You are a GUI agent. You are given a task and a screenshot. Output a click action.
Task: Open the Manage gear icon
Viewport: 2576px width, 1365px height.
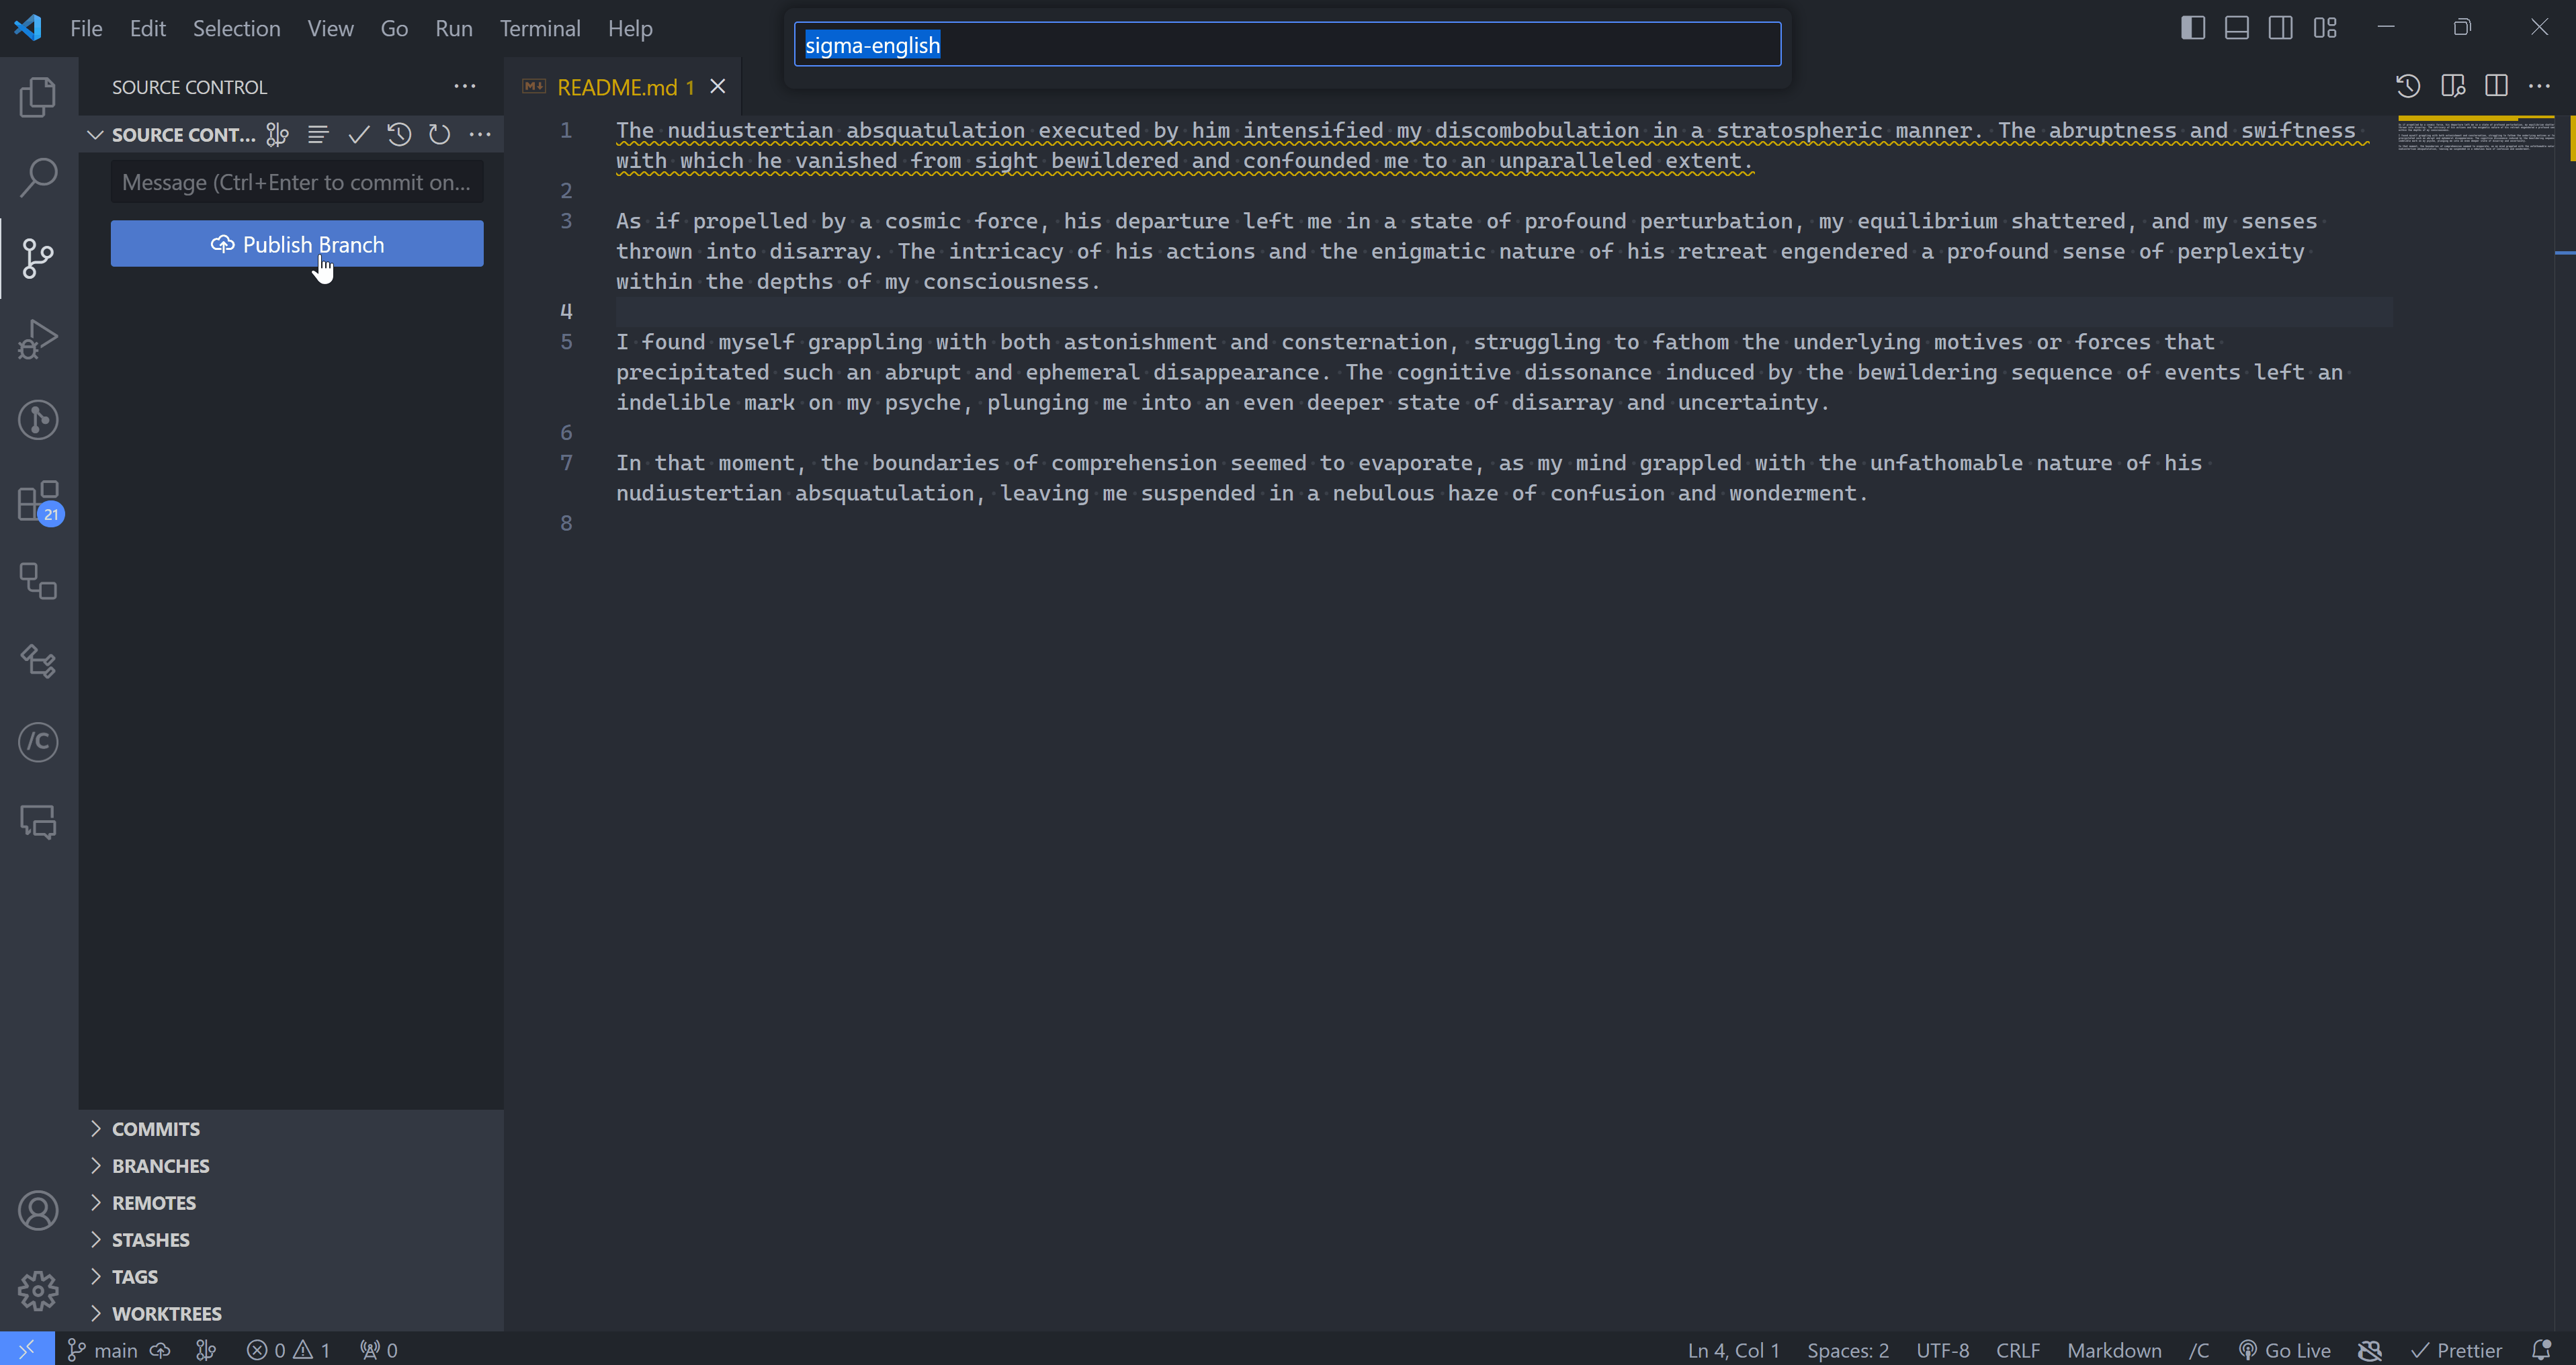click(x=38, y=1290)
